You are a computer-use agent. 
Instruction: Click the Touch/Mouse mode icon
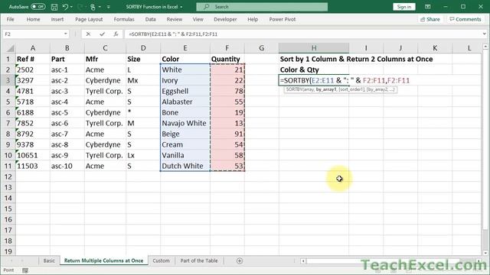tap(93, 7)
